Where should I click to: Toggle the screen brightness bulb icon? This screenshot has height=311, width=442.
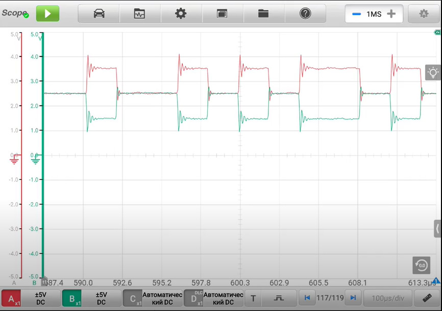pyautogui.click(x=433, y=73)
